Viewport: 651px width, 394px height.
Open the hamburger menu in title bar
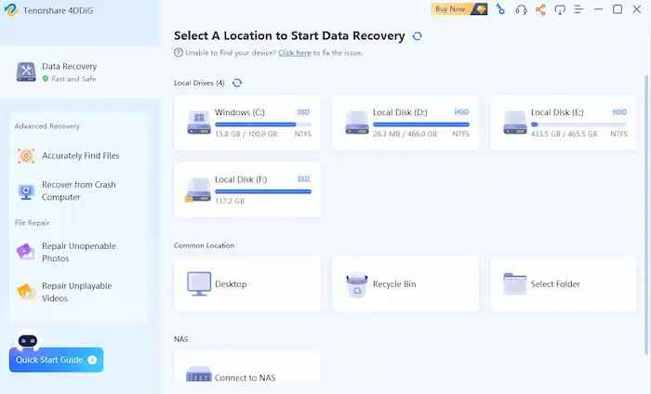pos(578,9)
